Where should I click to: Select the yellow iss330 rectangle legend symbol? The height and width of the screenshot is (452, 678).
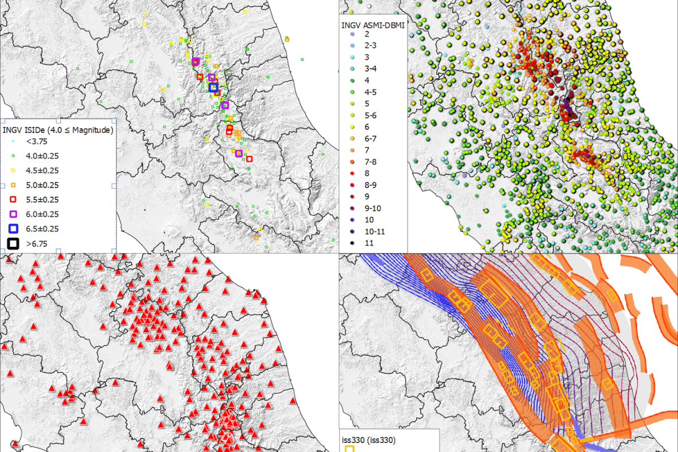350,448
